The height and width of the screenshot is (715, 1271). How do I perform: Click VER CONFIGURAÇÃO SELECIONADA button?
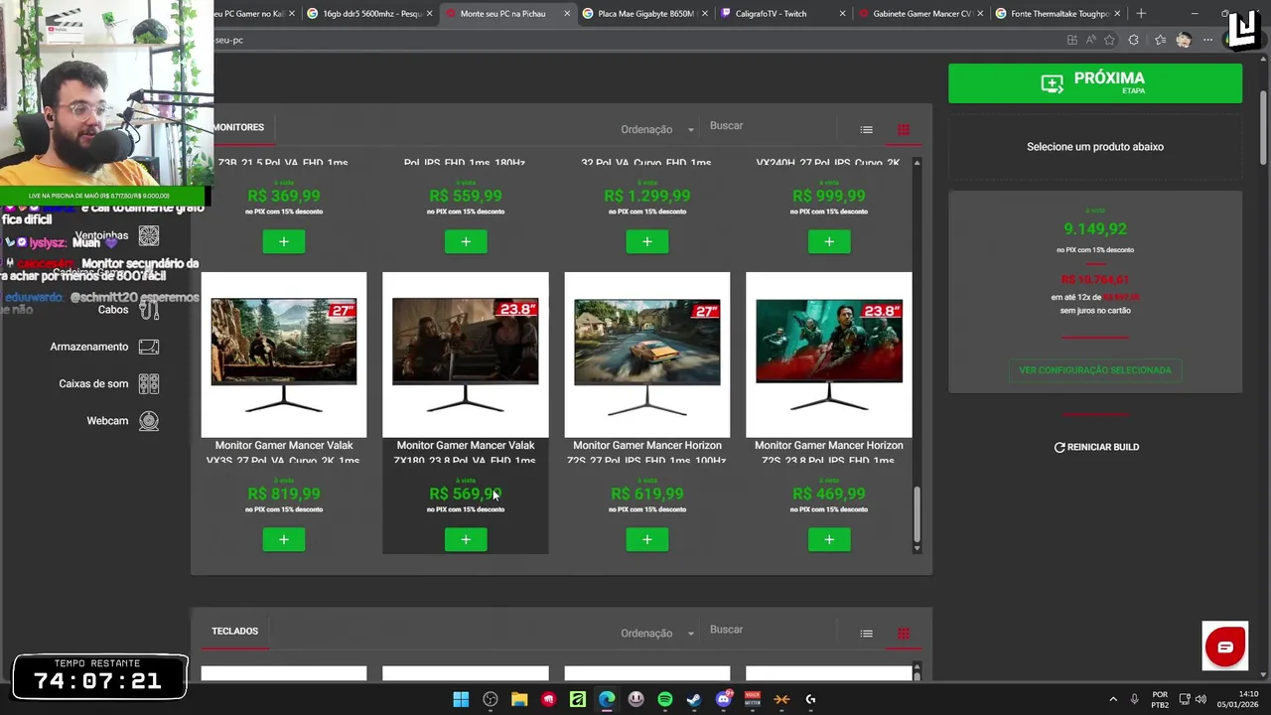pyautogui.click(x=1095, y=370)
